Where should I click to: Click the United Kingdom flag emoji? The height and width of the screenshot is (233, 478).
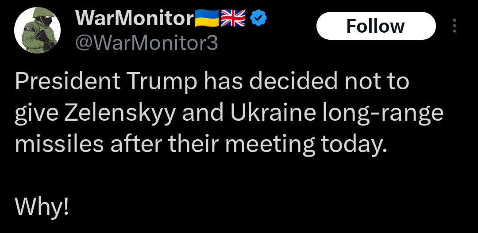232,19
